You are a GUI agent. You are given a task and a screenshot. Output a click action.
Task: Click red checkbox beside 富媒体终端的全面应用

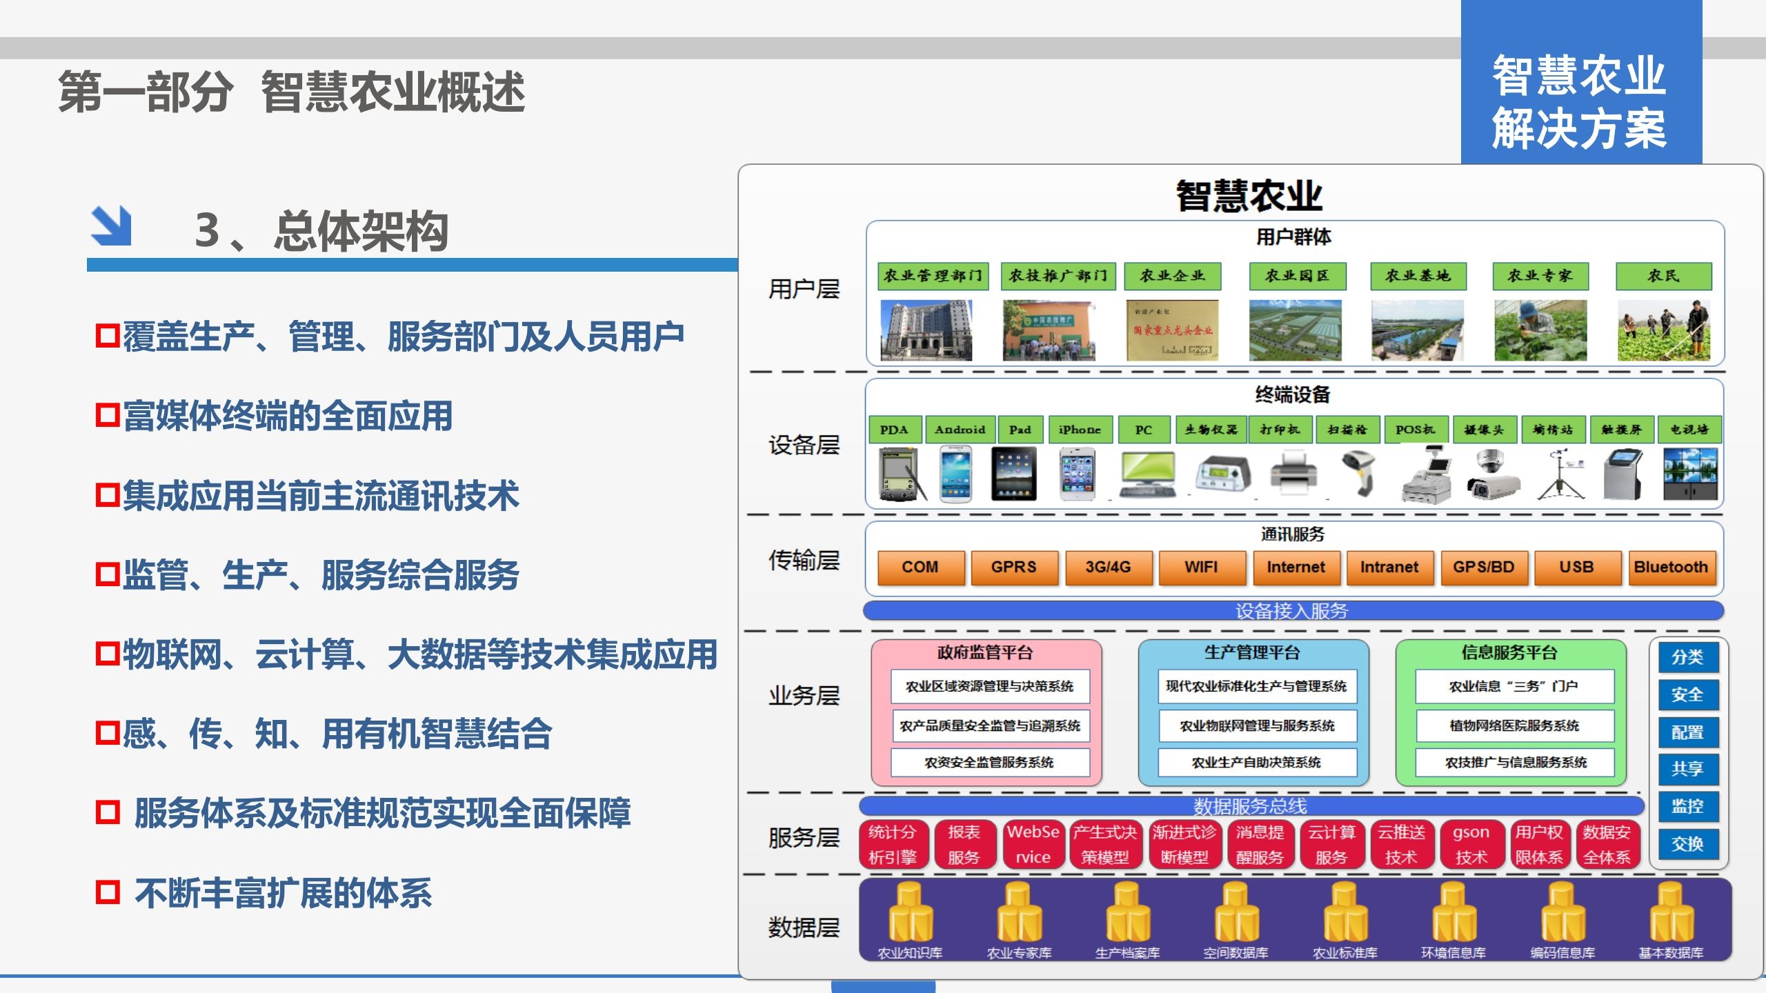click(x=108, y=415)
